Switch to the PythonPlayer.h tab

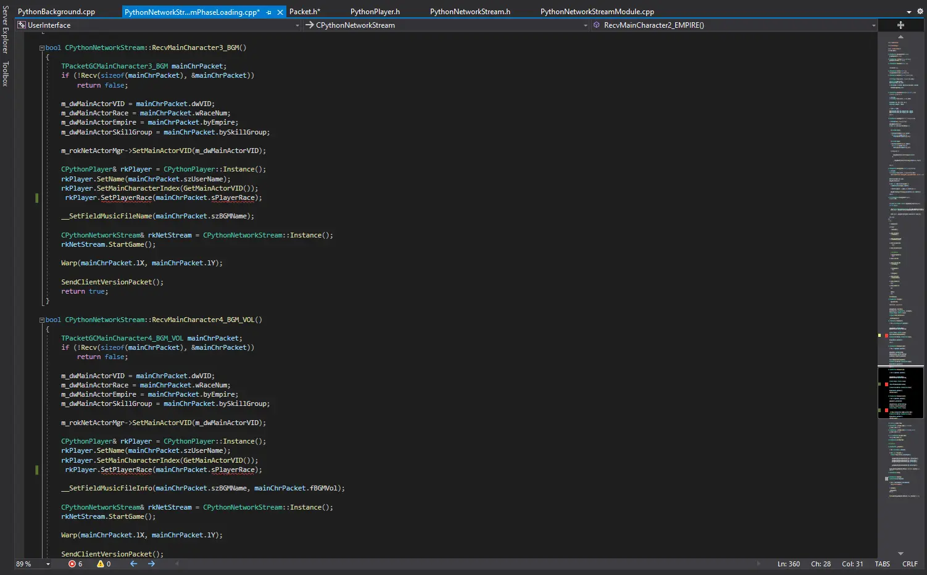[375, 12]
